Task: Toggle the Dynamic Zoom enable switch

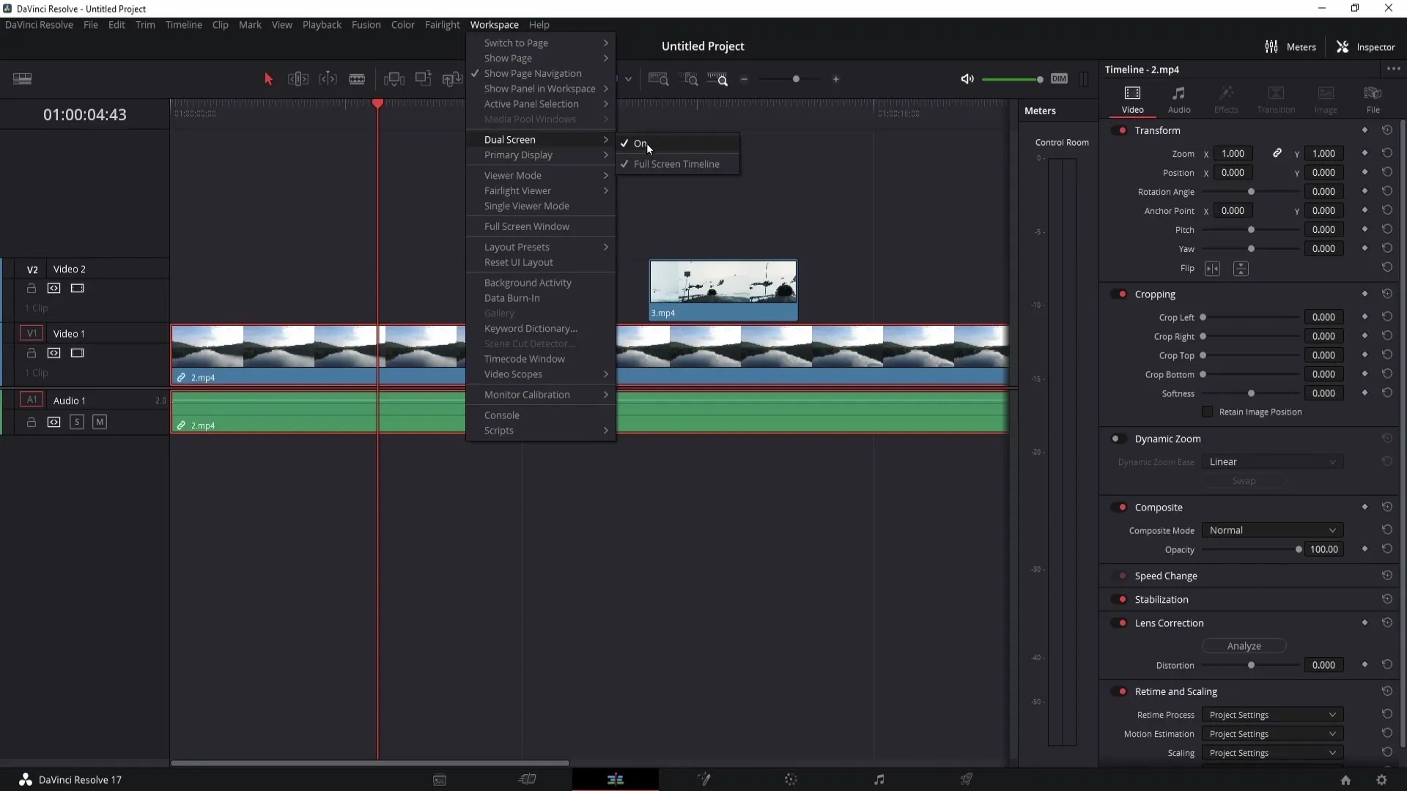Action: click(1119, 439)
